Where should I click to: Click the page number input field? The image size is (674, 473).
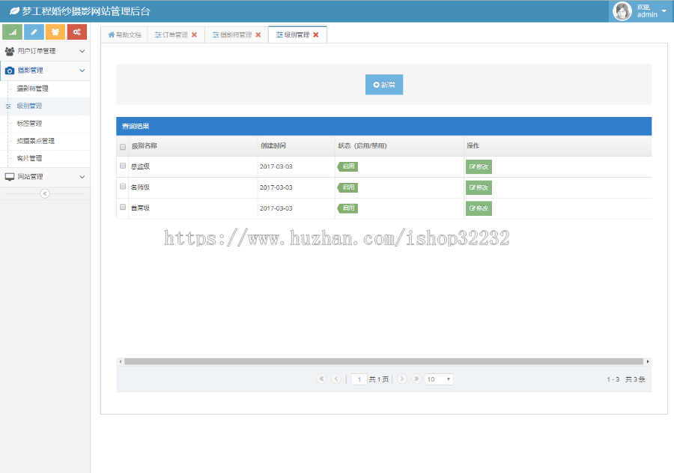point(359,379)
